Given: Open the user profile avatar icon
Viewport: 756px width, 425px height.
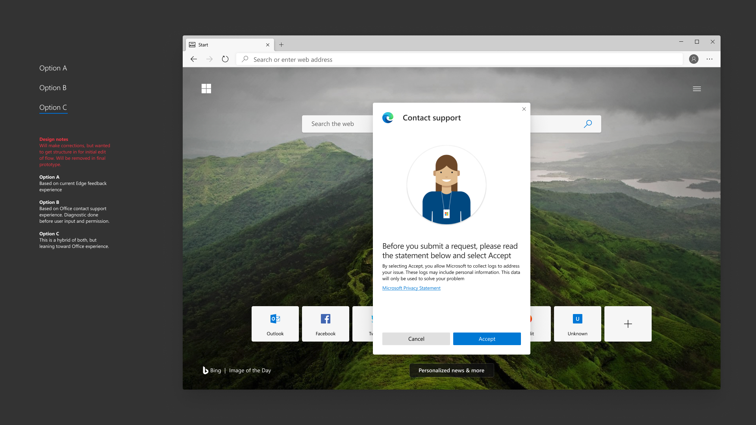Looking at the screenshot, I should click(694, 59).
